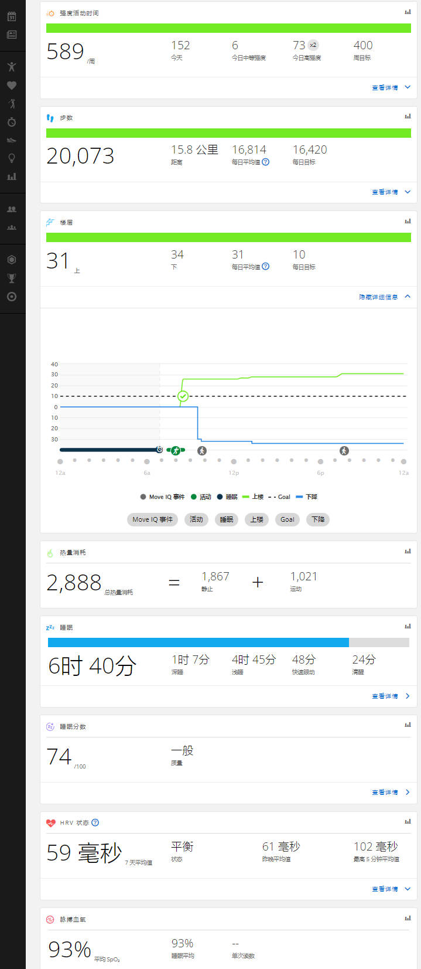Open the heart Health Stats sidebar icon
This screenshot has width=421, height=969.
[12, 86]
